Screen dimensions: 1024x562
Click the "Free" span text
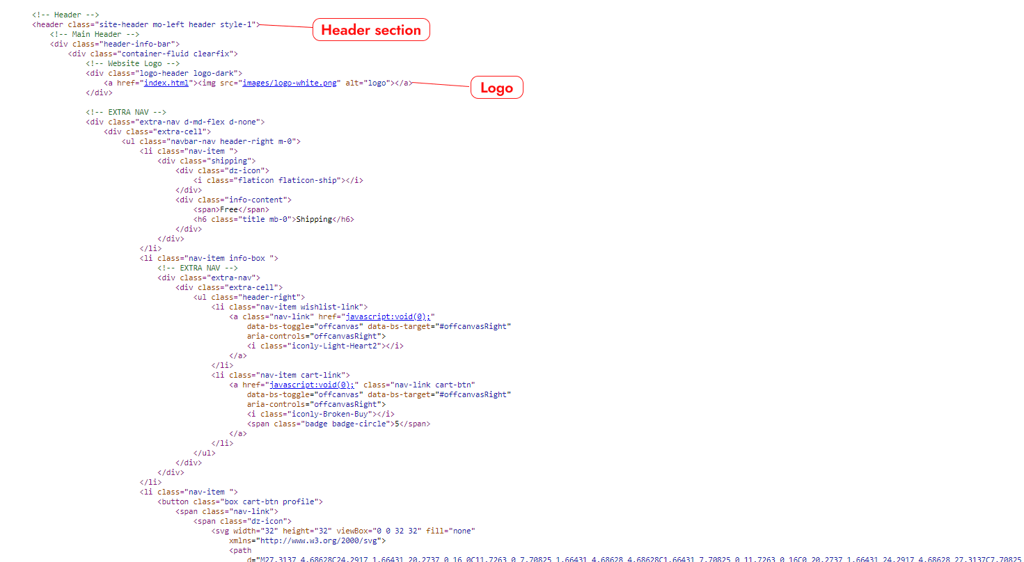point(229,209)
